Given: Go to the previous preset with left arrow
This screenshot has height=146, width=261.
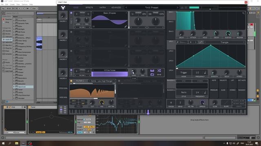Looking at the screenshot, I should coord(126,8).
